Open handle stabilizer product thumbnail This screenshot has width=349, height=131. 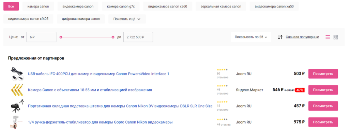(x=17, y=122)
